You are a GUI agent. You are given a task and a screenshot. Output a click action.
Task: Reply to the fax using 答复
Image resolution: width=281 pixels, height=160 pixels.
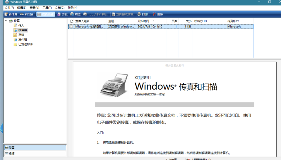click(62, 14)
